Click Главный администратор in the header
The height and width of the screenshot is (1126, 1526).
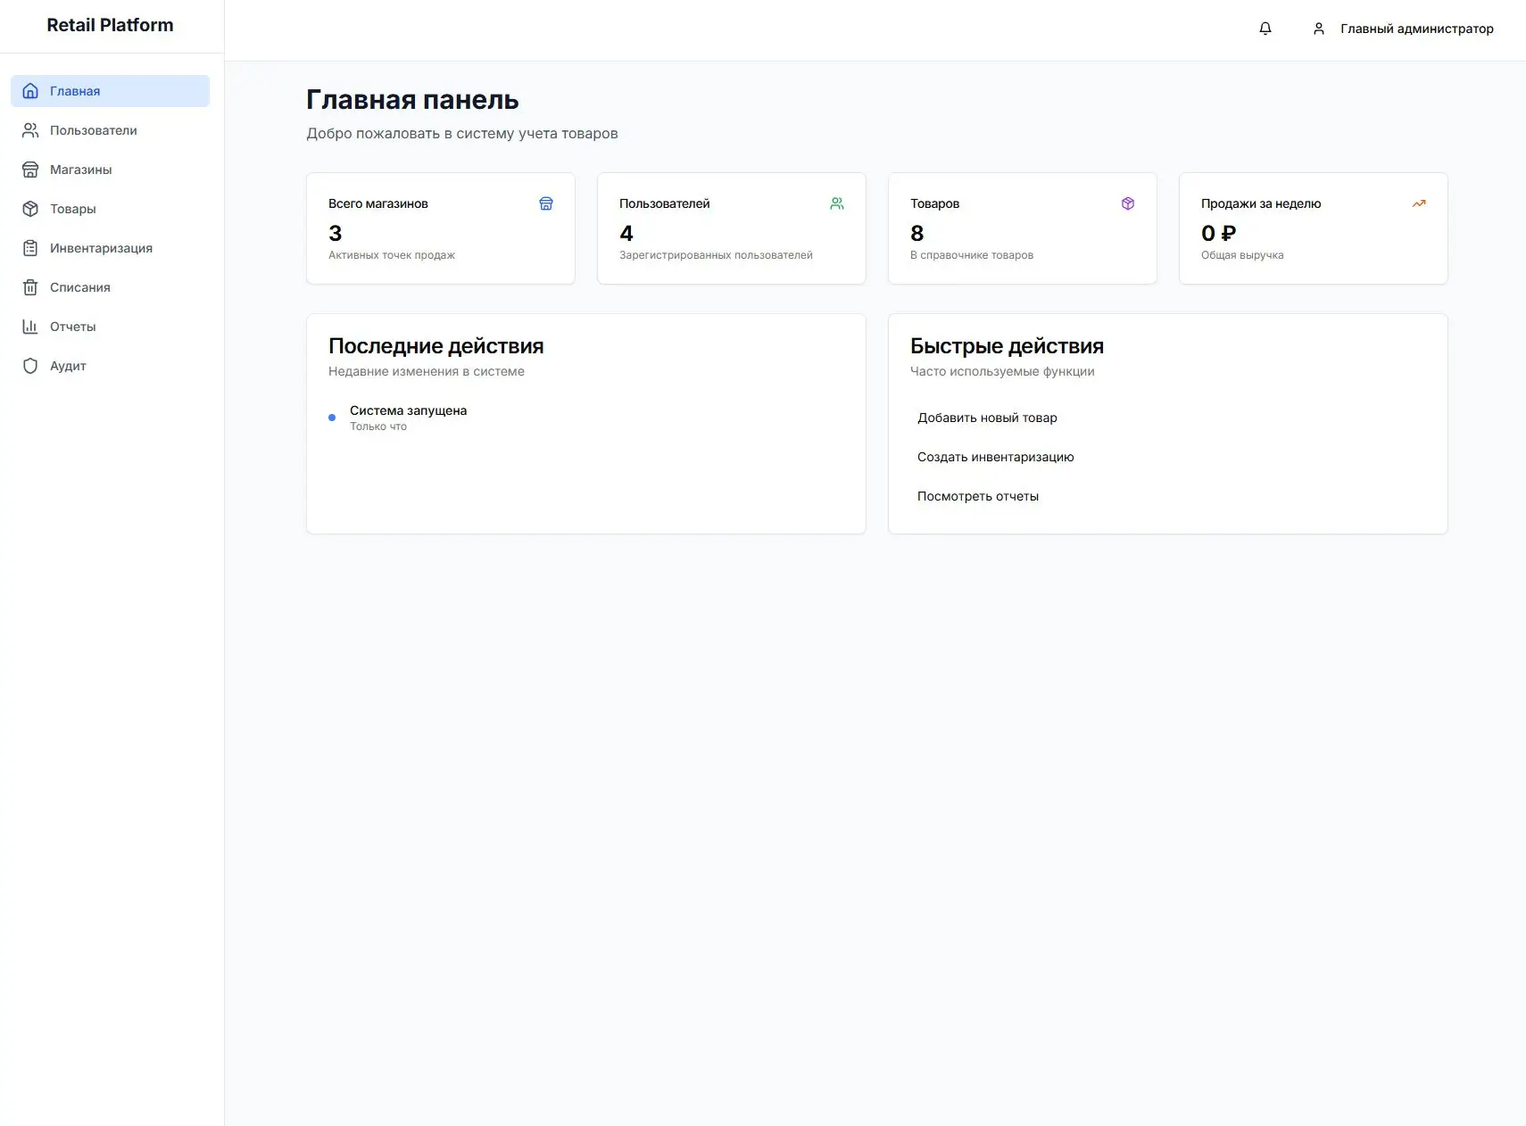coord(1417,29)
